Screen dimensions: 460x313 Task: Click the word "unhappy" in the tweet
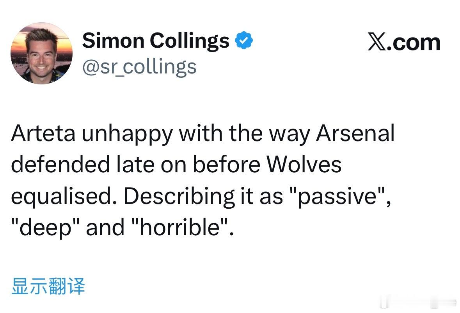[x=127, y=134]
